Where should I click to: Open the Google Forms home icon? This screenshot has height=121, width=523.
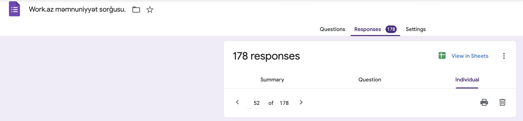point(14,9)
